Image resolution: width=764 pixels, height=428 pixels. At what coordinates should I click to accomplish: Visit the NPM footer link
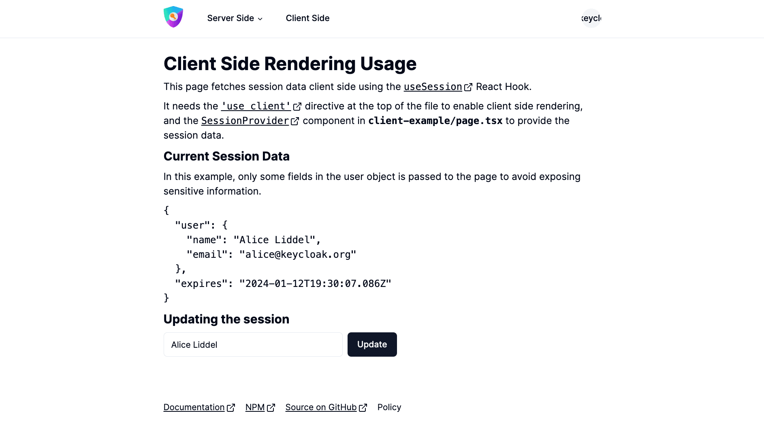[255, 407]
